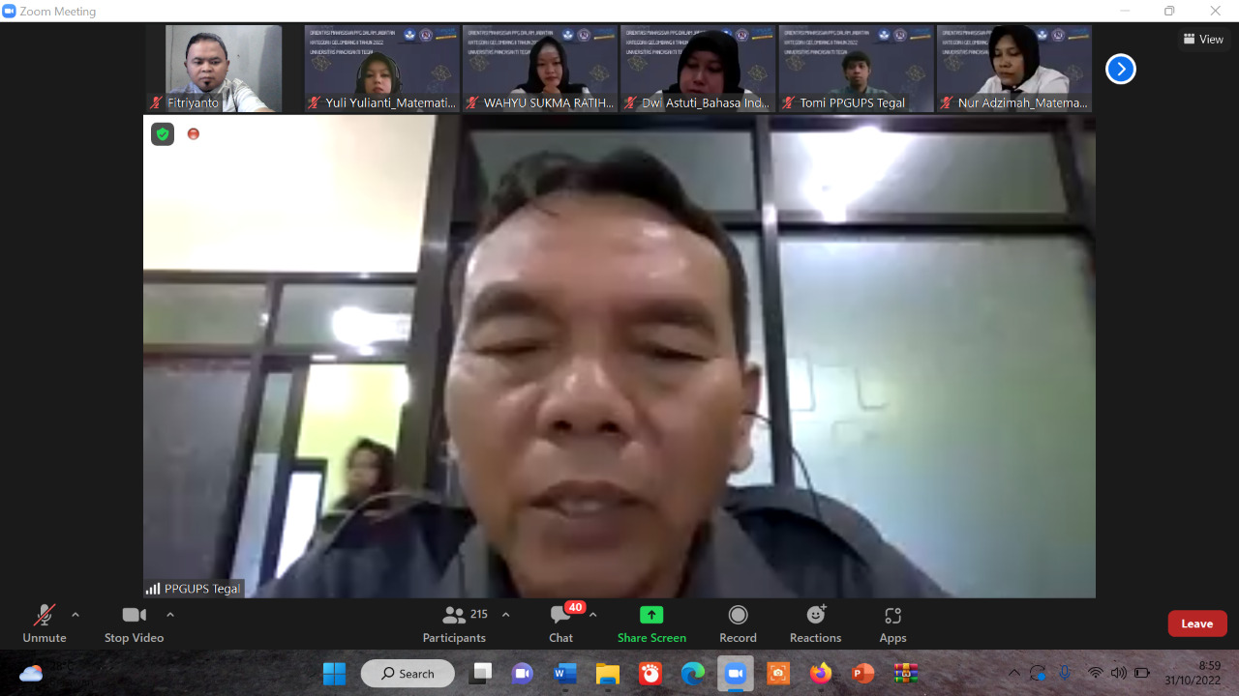Stop Video camera toggle
Image resolution: width=1239 pixels, height=696 pixels.
pyautogui.click(x=134, y=623)
